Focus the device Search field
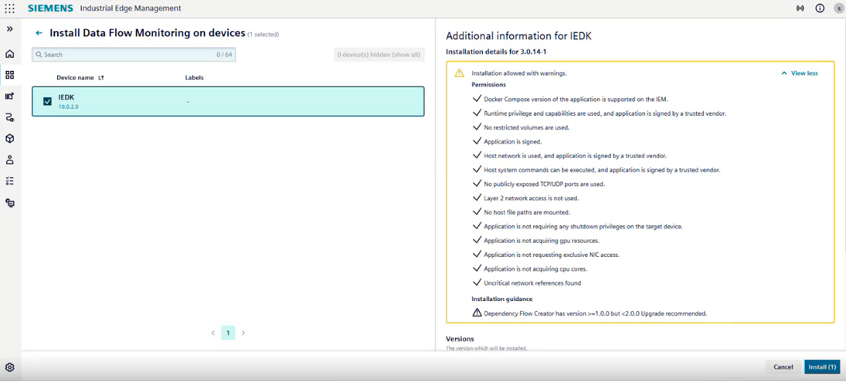 [x=134, y=55]
